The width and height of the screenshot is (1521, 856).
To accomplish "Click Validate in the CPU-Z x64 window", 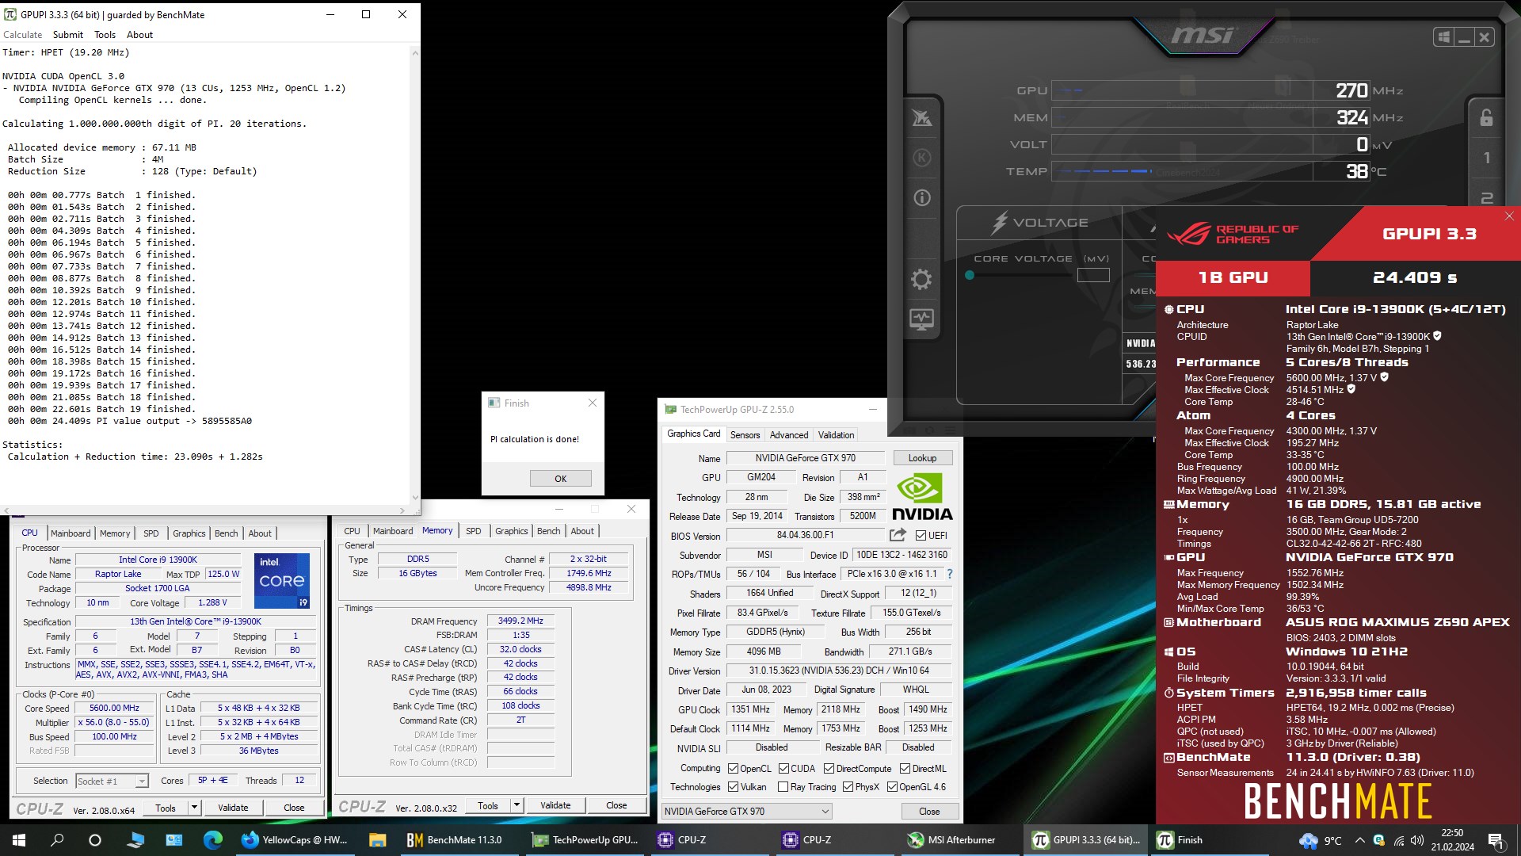I will 233,808.
